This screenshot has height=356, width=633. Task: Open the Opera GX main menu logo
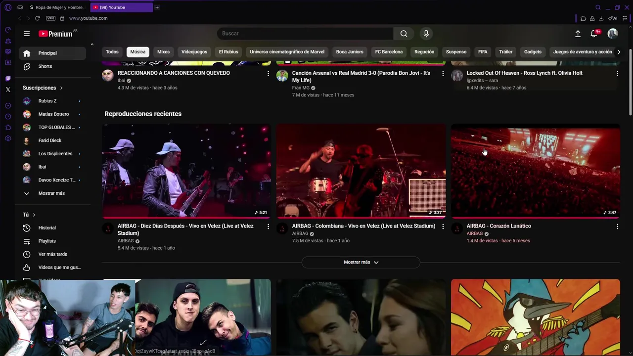tap(7, 7)
